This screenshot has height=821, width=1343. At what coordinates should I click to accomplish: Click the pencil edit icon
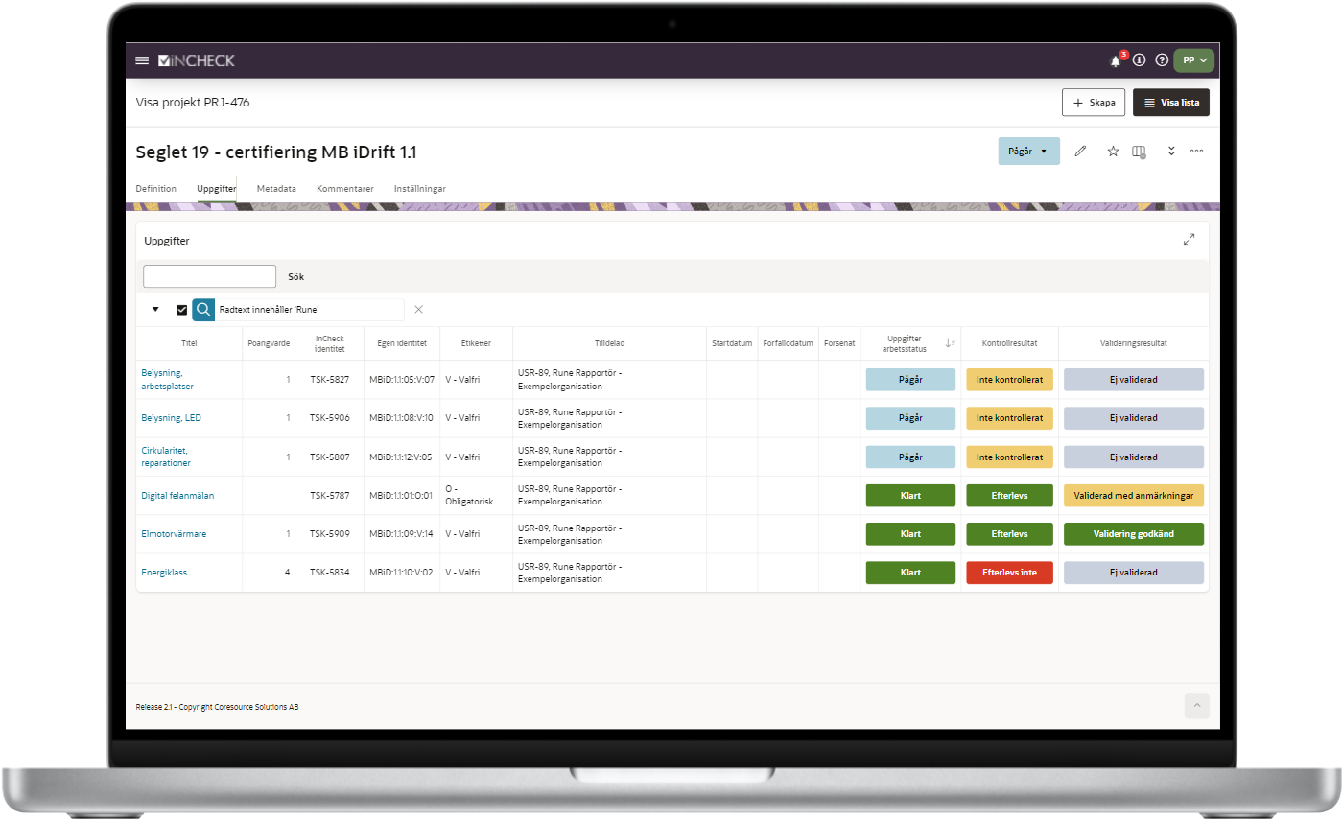[1081, 151]
